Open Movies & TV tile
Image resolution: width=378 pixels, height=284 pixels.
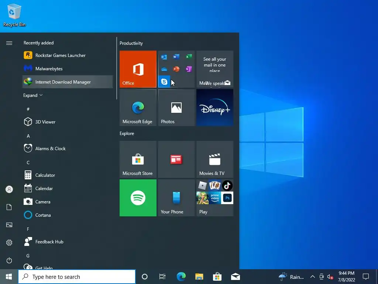coord(215,159)
